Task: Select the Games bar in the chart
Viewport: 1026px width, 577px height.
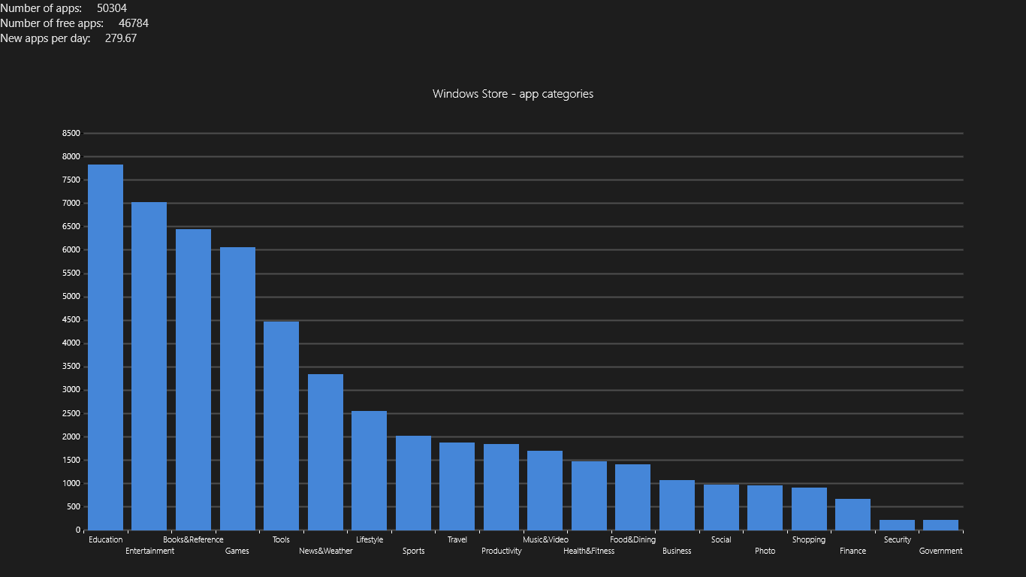Action: pyautogui.click(x=237, y=388)
